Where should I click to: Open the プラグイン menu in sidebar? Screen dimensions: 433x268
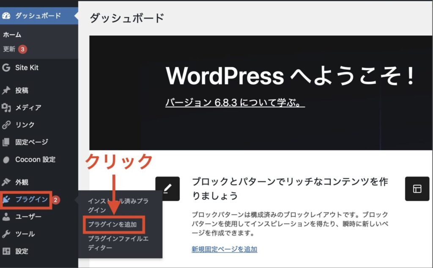point(31,200)
